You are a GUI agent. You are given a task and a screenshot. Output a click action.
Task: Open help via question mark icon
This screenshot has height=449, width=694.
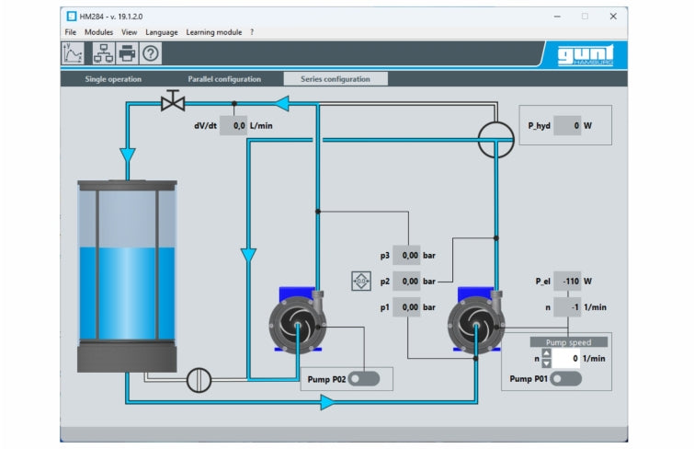click(151, 53)
